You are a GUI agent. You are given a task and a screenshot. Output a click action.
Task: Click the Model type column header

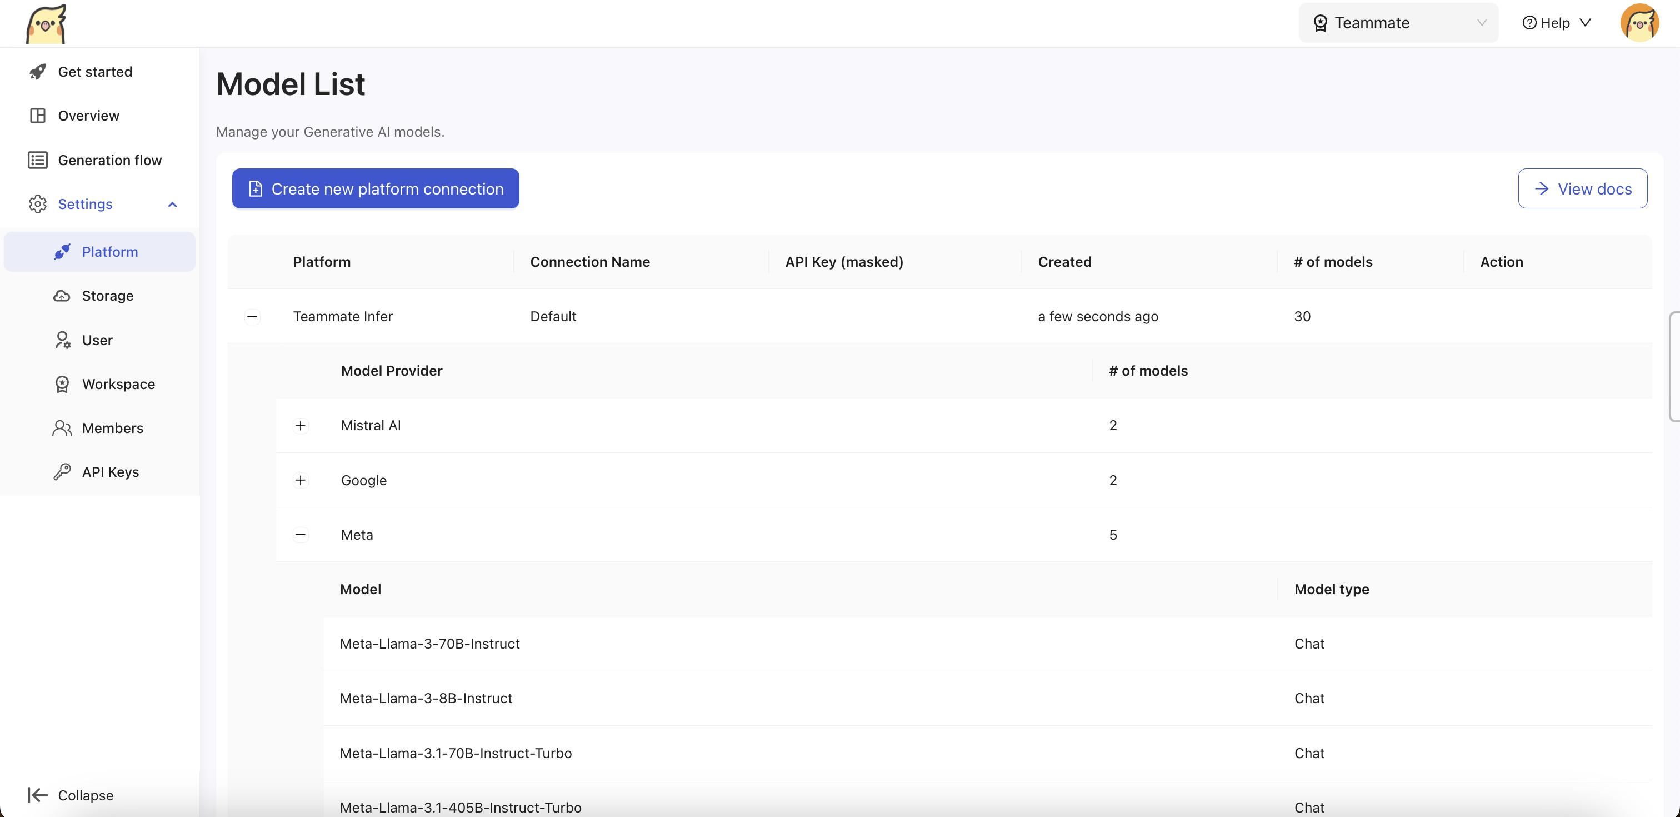click(1331, 589)
